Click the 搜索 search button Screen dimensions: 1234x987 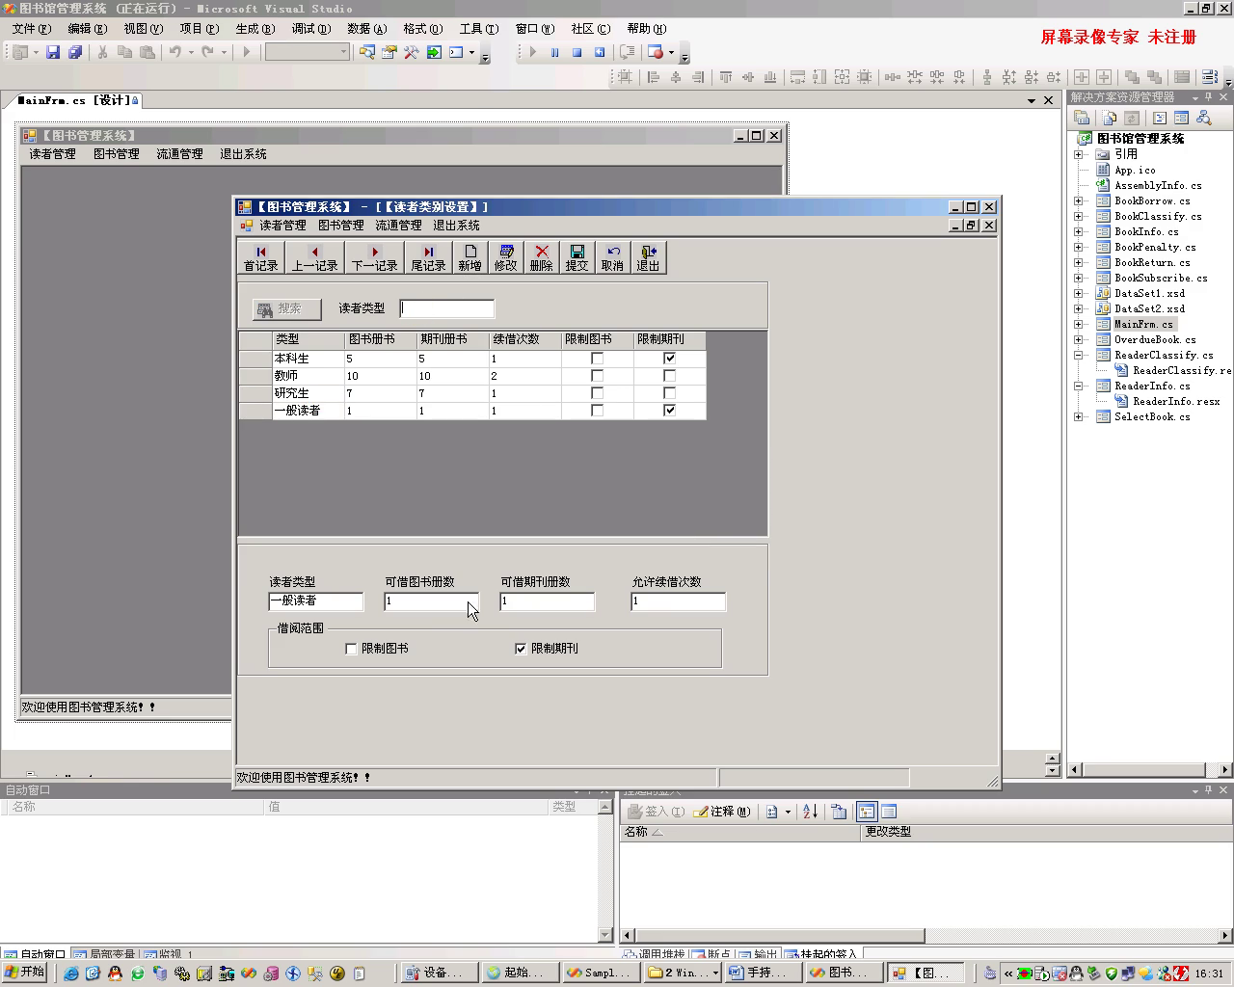286,308
